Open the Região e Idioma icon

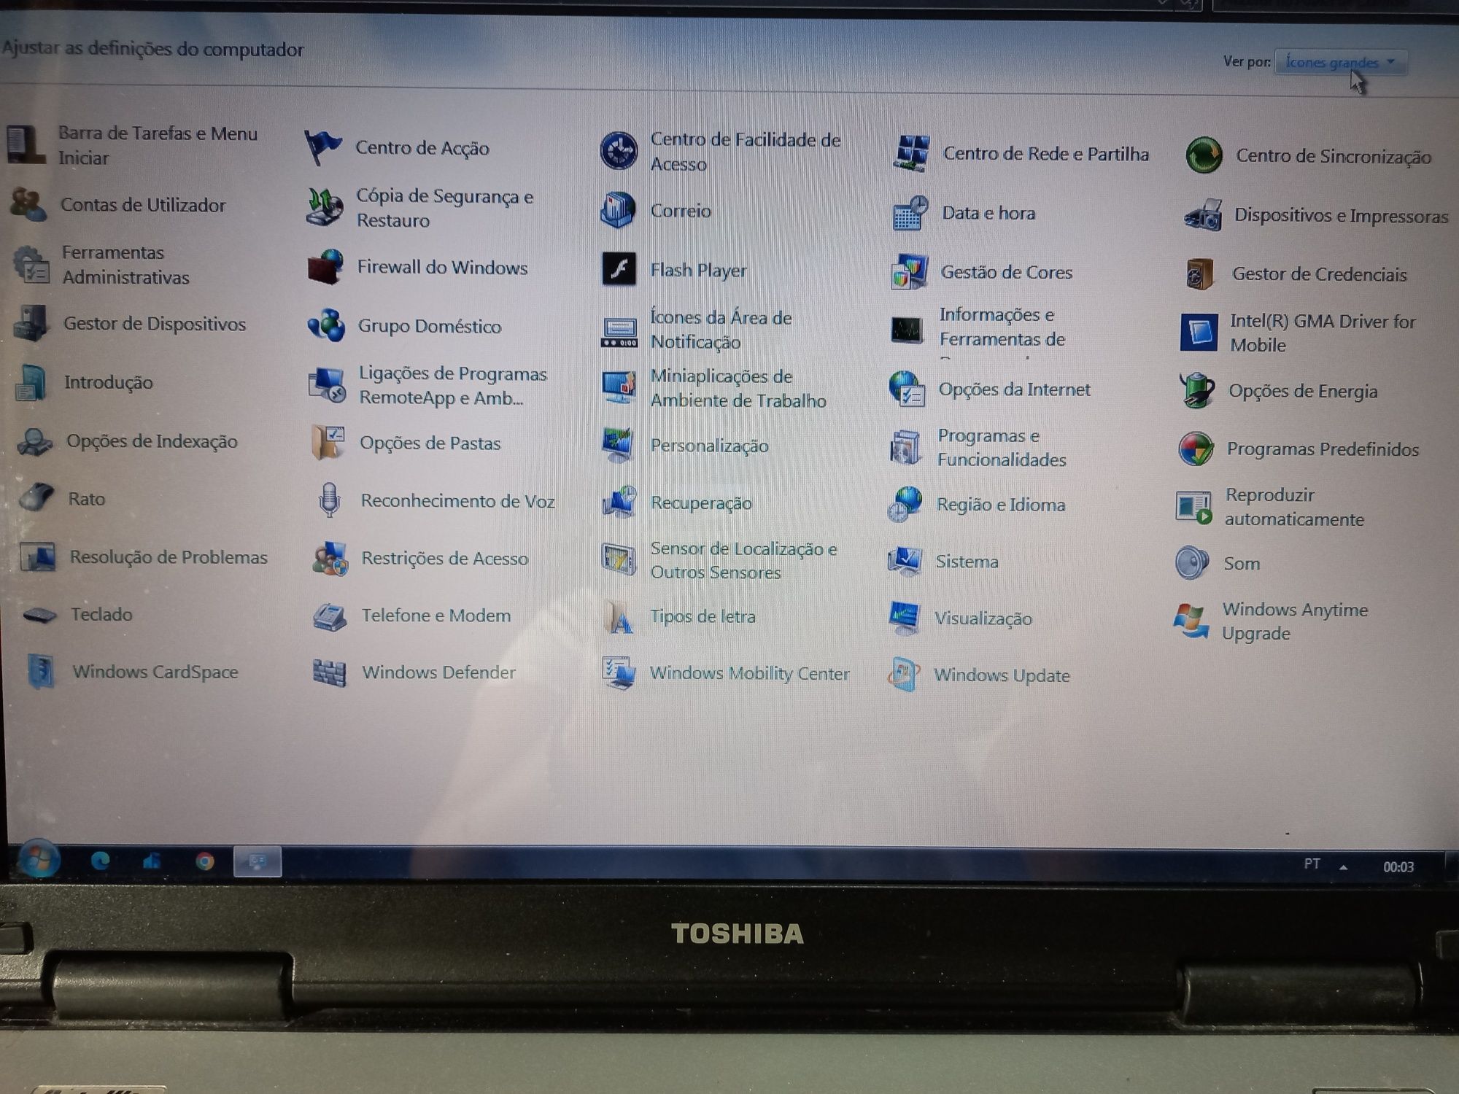pyautogui.click(x=905, y=504)
